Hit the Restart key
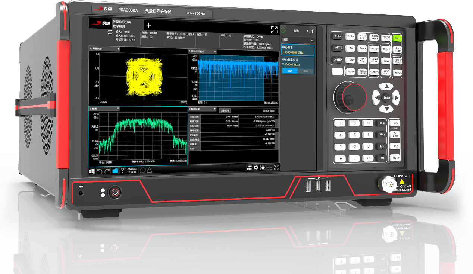This screenshot has height=274, width=473. tap(398, 72)
